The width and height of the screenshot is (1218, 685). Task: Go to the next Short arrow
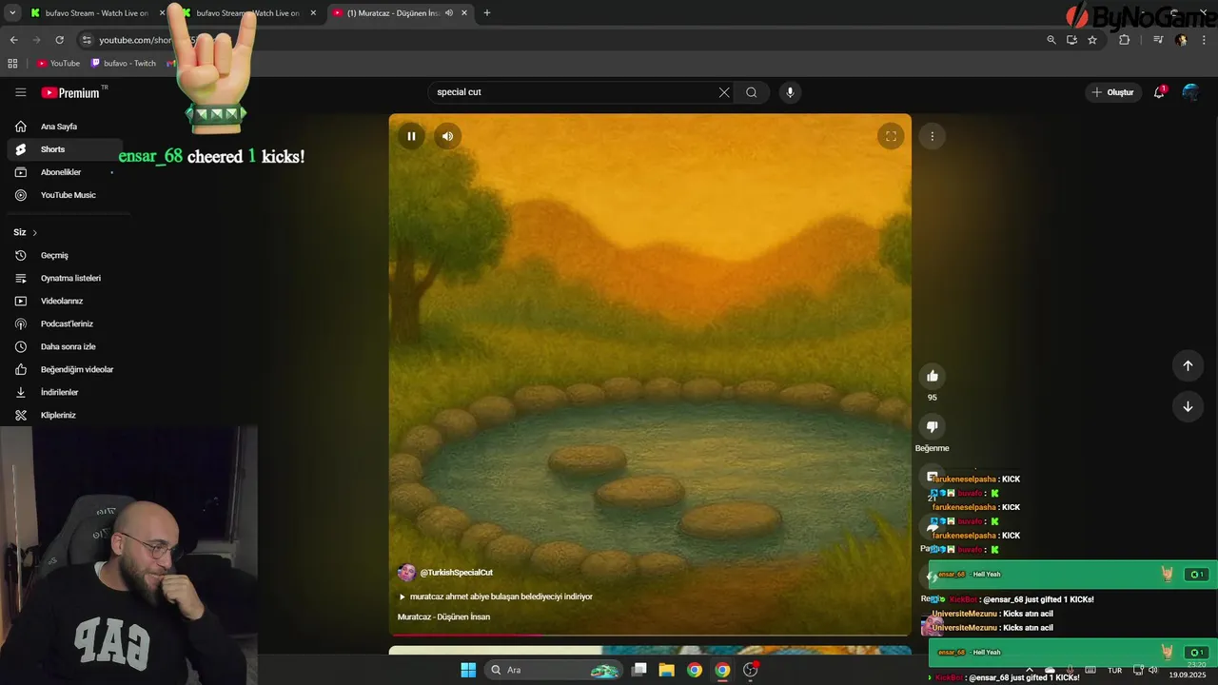[x=1188, y=406]
